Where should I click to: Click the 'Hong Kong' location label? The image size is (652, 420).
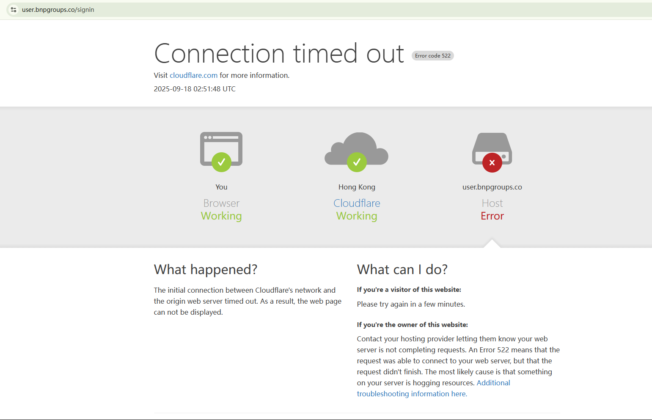click(x=357, y=187)
